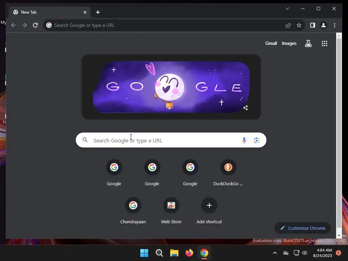Reload the page with the refresh icon

tap(35, 25)
